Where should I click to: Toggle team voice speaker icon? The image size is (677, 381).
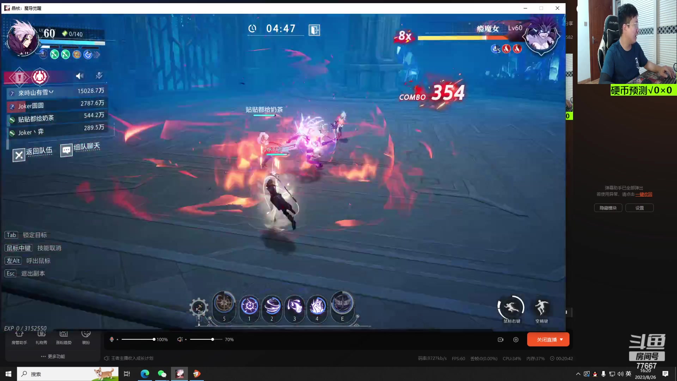pyautogui.click(x=80, y=76)
